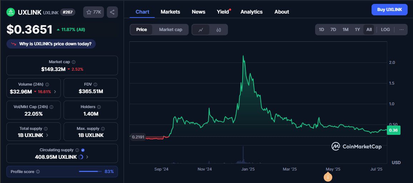Select the 1D time range

click(x=321, y=30)
